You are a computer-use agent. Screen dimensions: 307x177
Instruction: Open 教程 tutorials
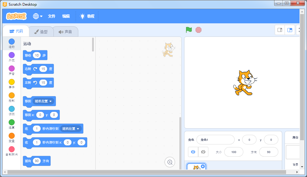pyautogui.click(x=87, y=16)
